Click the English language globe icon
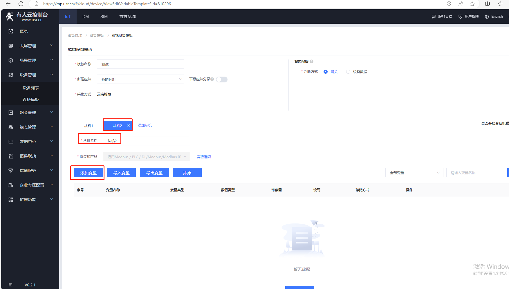This screenshot has width=509, height=289. point(487,17)
